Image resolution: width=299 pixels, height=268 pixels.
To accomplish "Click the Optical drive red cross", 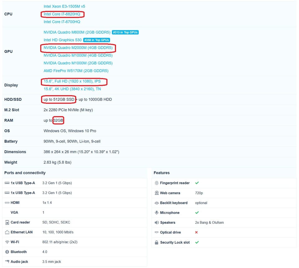I will [x=197, y=232].
